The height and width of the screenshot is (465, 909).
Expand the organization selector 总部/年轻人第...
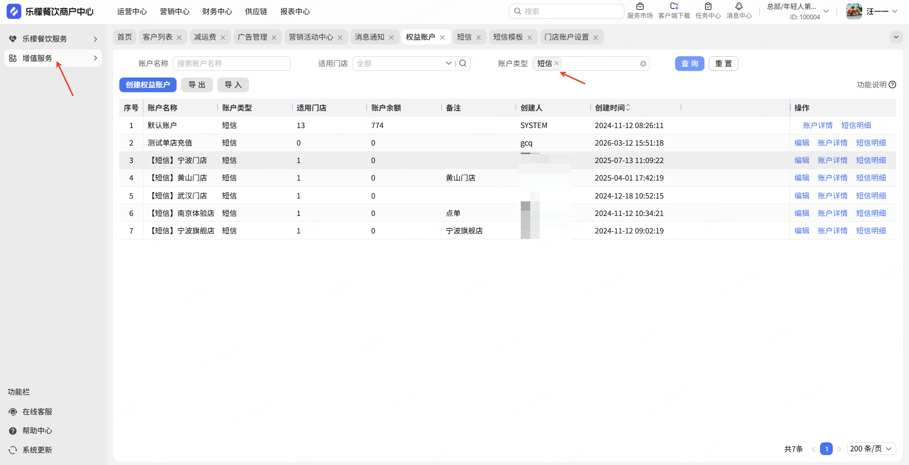point(798,11)
